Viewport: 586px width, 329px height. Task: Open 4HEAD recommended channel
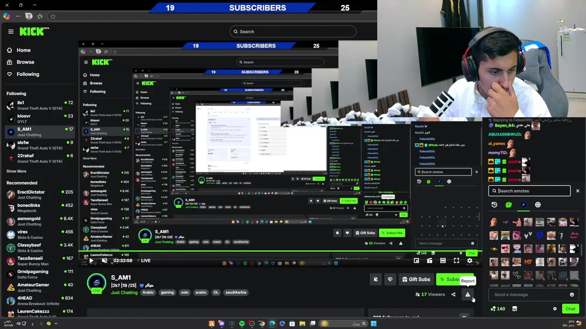click(x=39, y=301)
